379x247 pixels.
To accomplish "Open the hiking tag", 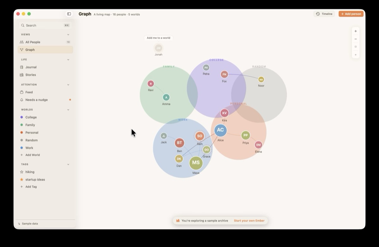I will 45,172.
